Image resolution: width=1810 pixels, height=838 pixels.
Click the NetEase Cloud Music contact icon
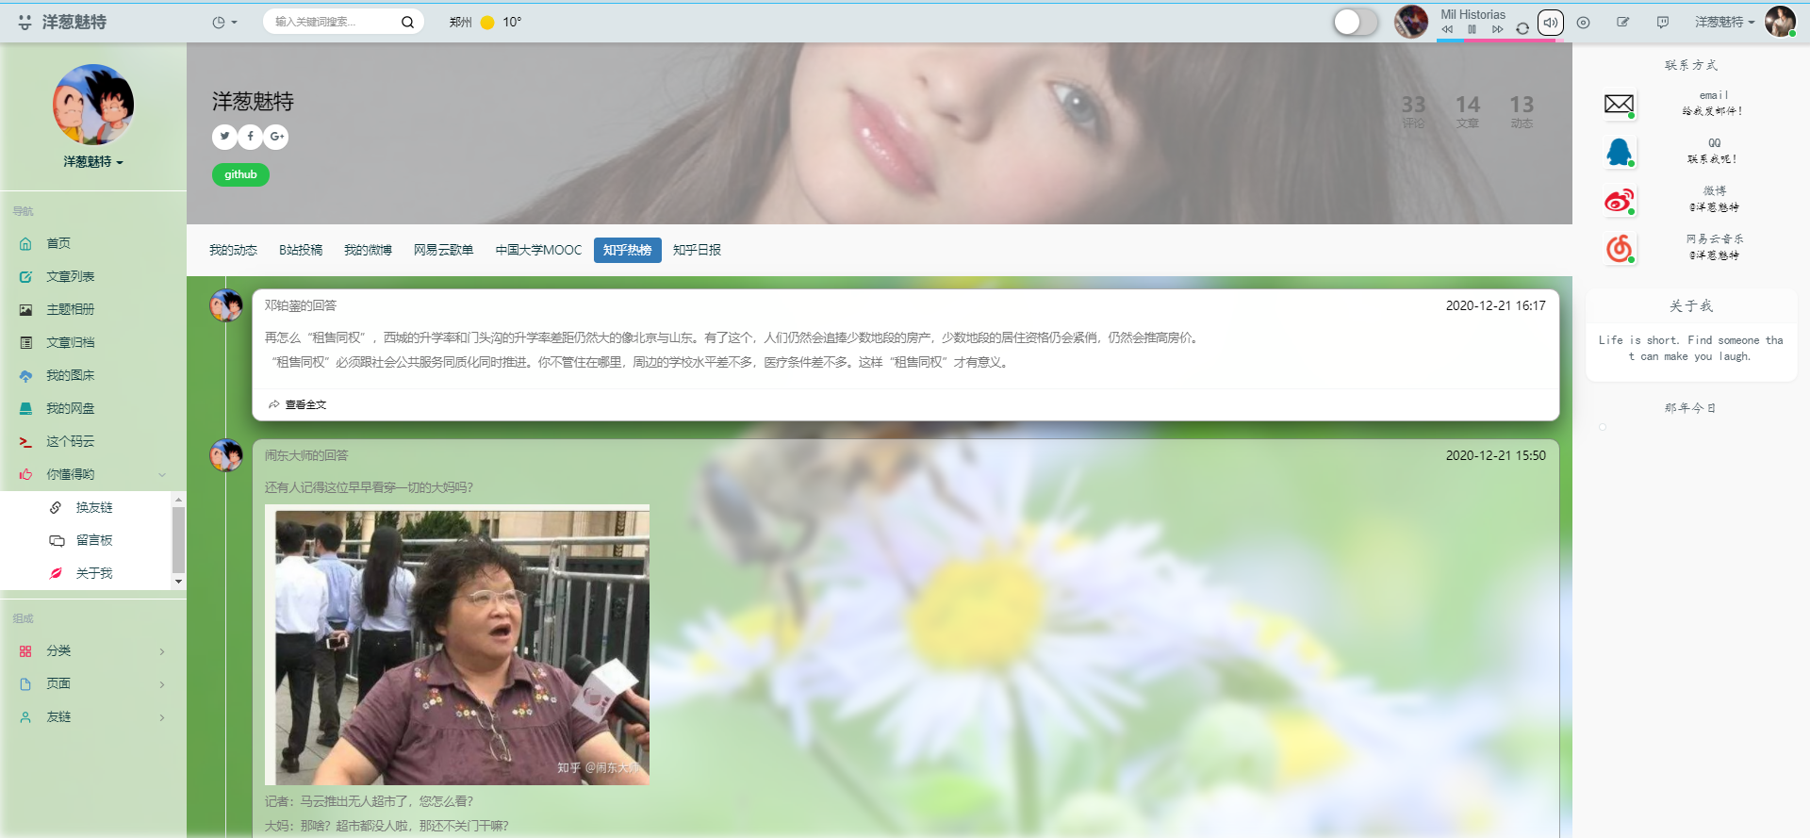[x=1619, y=248]
